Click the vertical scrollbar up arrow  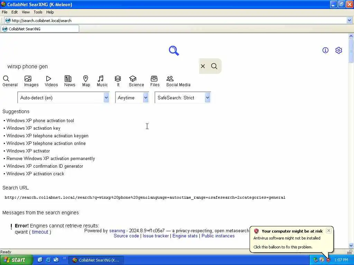(351, 36)
